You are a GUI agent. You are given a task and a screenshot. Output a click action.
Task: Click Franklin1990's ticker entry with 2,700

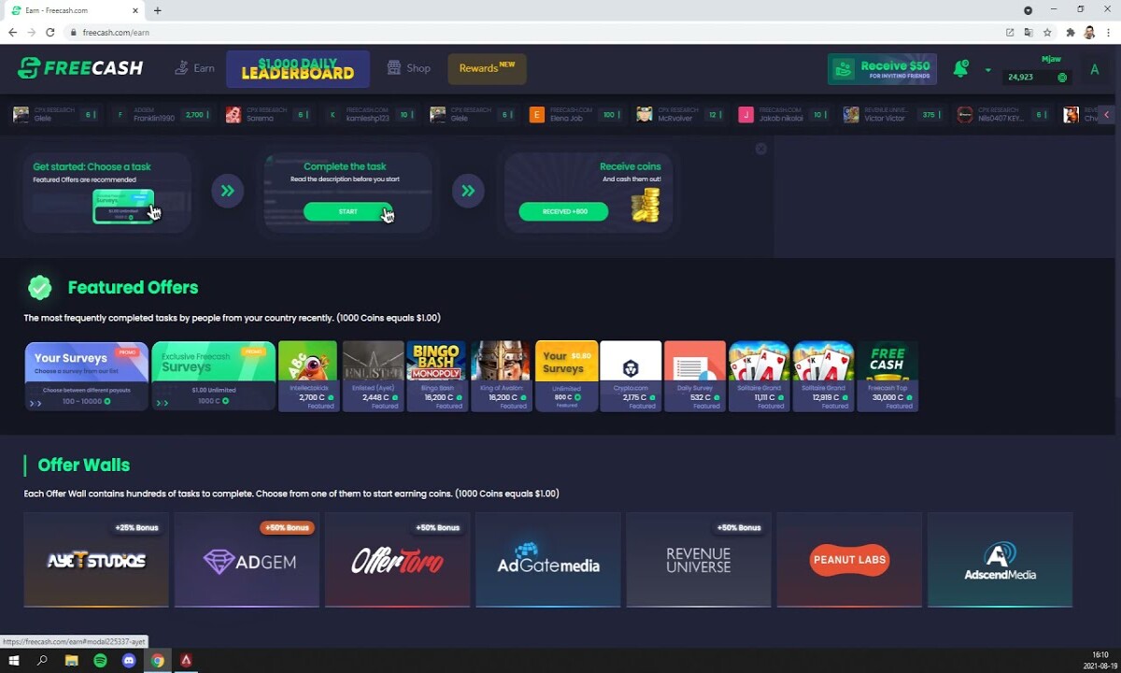pos(160,115)
